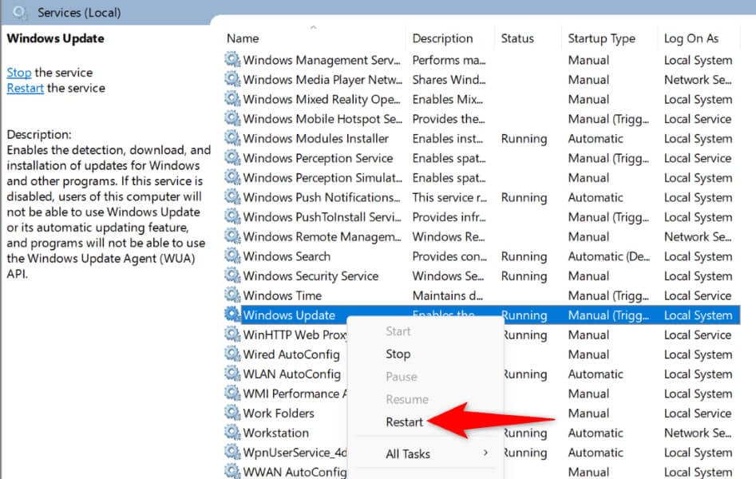Select the greyed Start menu entry

pyautogui.click(x=398, y=331)
